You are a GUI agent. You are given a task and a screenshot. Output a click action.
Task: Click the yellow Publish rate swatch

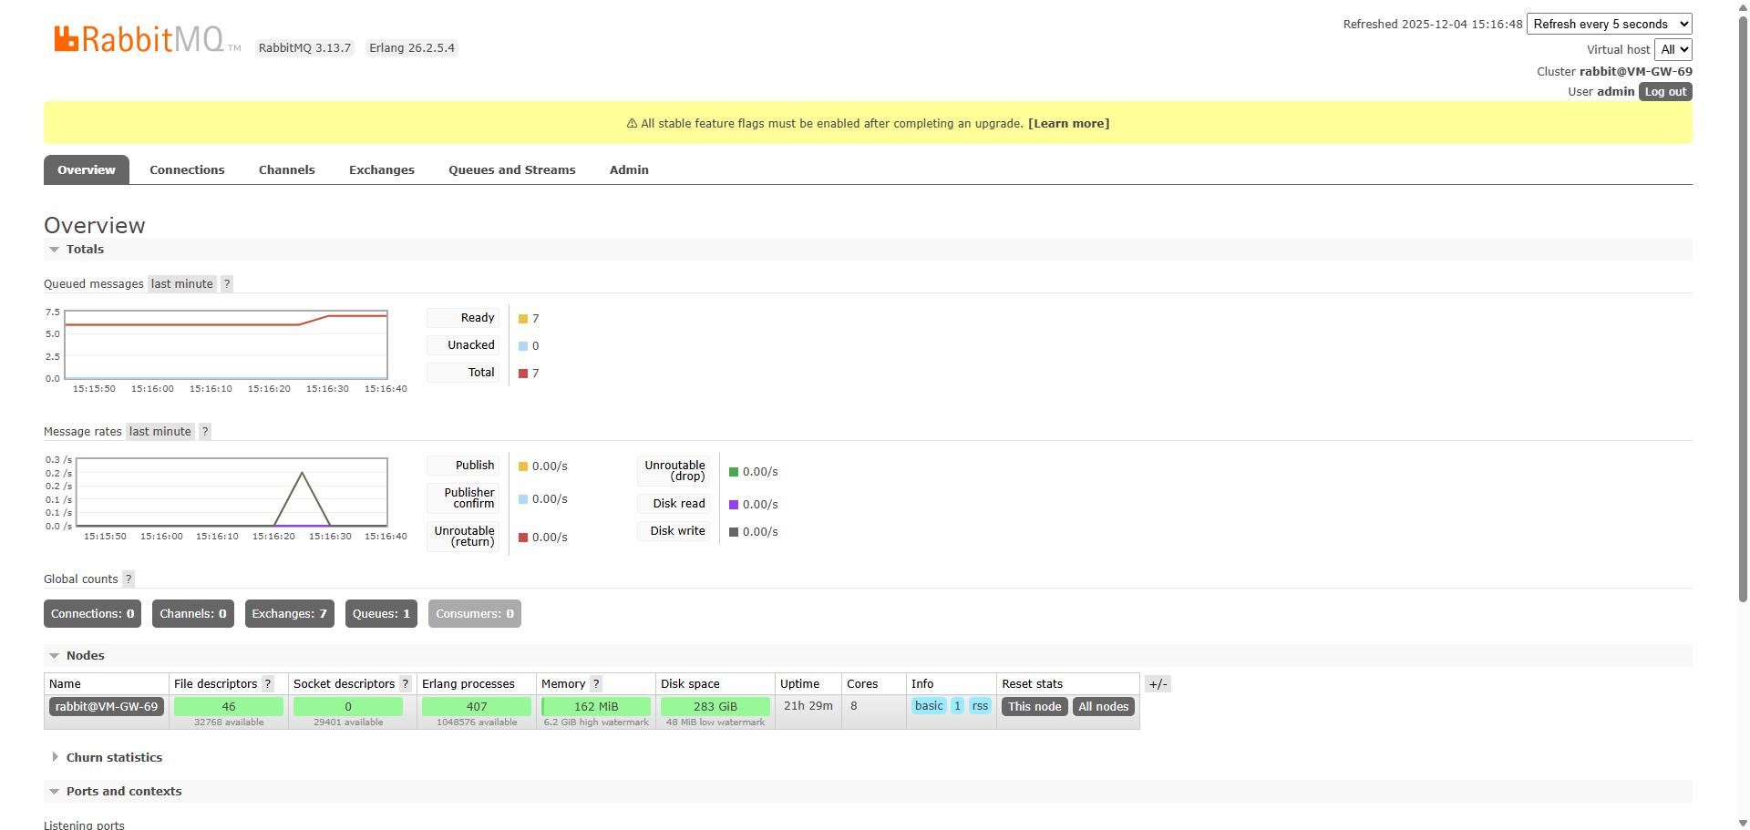[523, 466]
